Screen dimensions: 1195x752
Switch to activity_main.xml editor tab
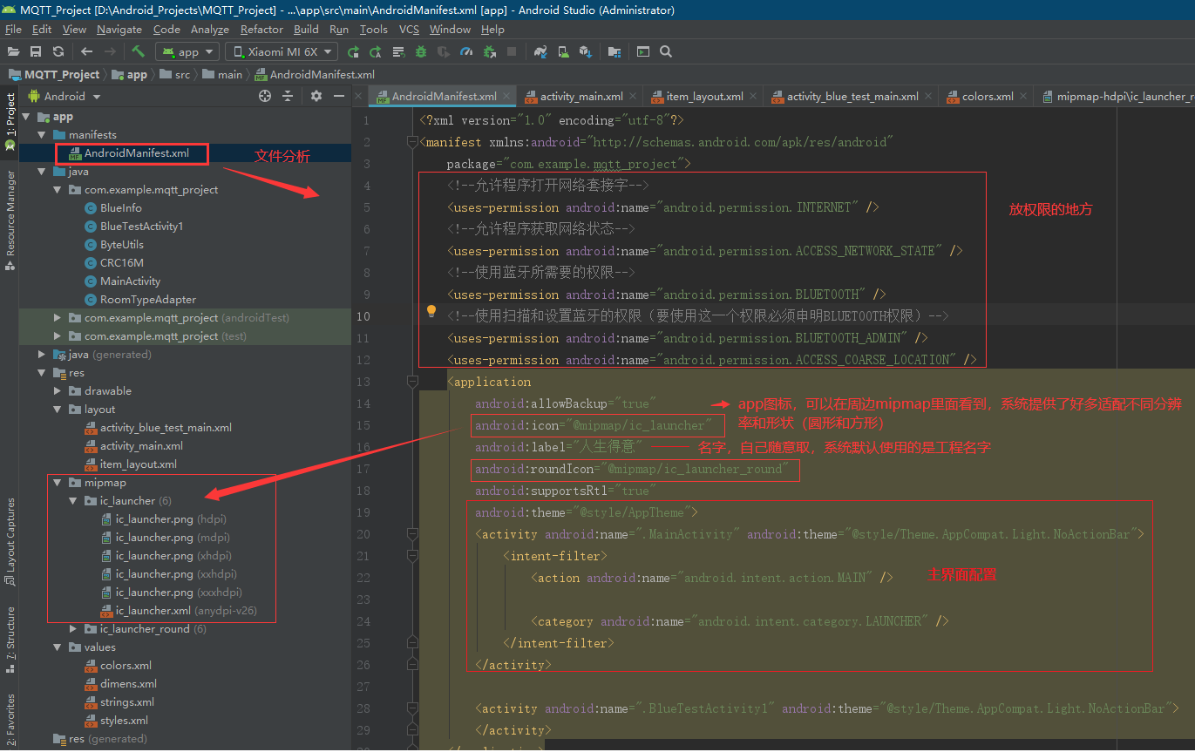tap(581, 96)
